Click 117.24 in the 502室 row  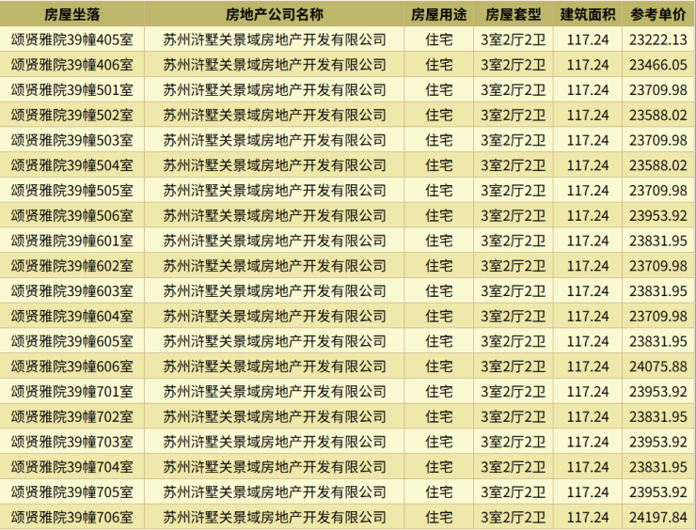pyautogui.click(x=588, y=116)
